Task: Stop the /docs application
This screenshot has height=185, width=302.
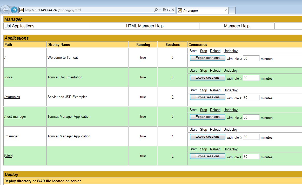Action: (203, 70)
